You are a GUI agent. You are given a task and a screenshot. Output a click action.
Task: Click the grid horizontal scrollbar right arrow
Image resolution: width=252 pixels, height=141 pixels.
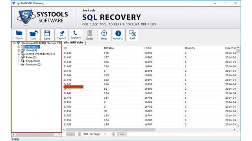(234, 130)
